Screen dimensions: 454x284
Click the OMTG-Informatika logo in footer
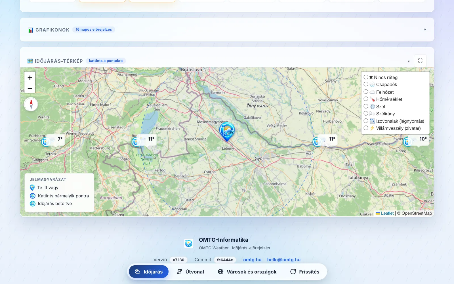189,243
